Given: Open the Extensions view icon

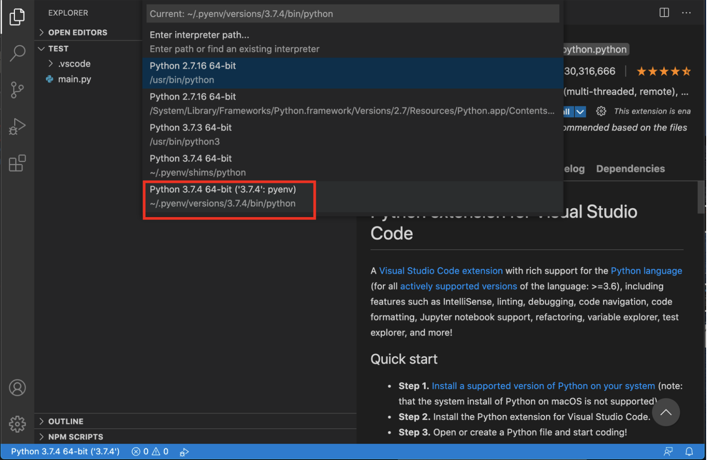Looking at the screenshot, I should [x=17, y=163].
